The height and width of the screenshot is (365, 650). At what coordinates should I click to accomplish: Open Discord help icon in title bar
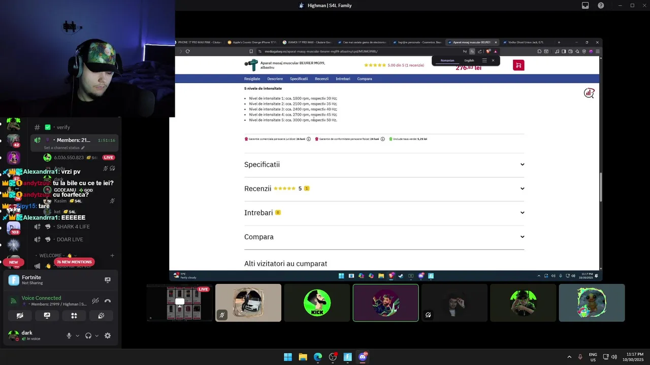tap(601, 6)
